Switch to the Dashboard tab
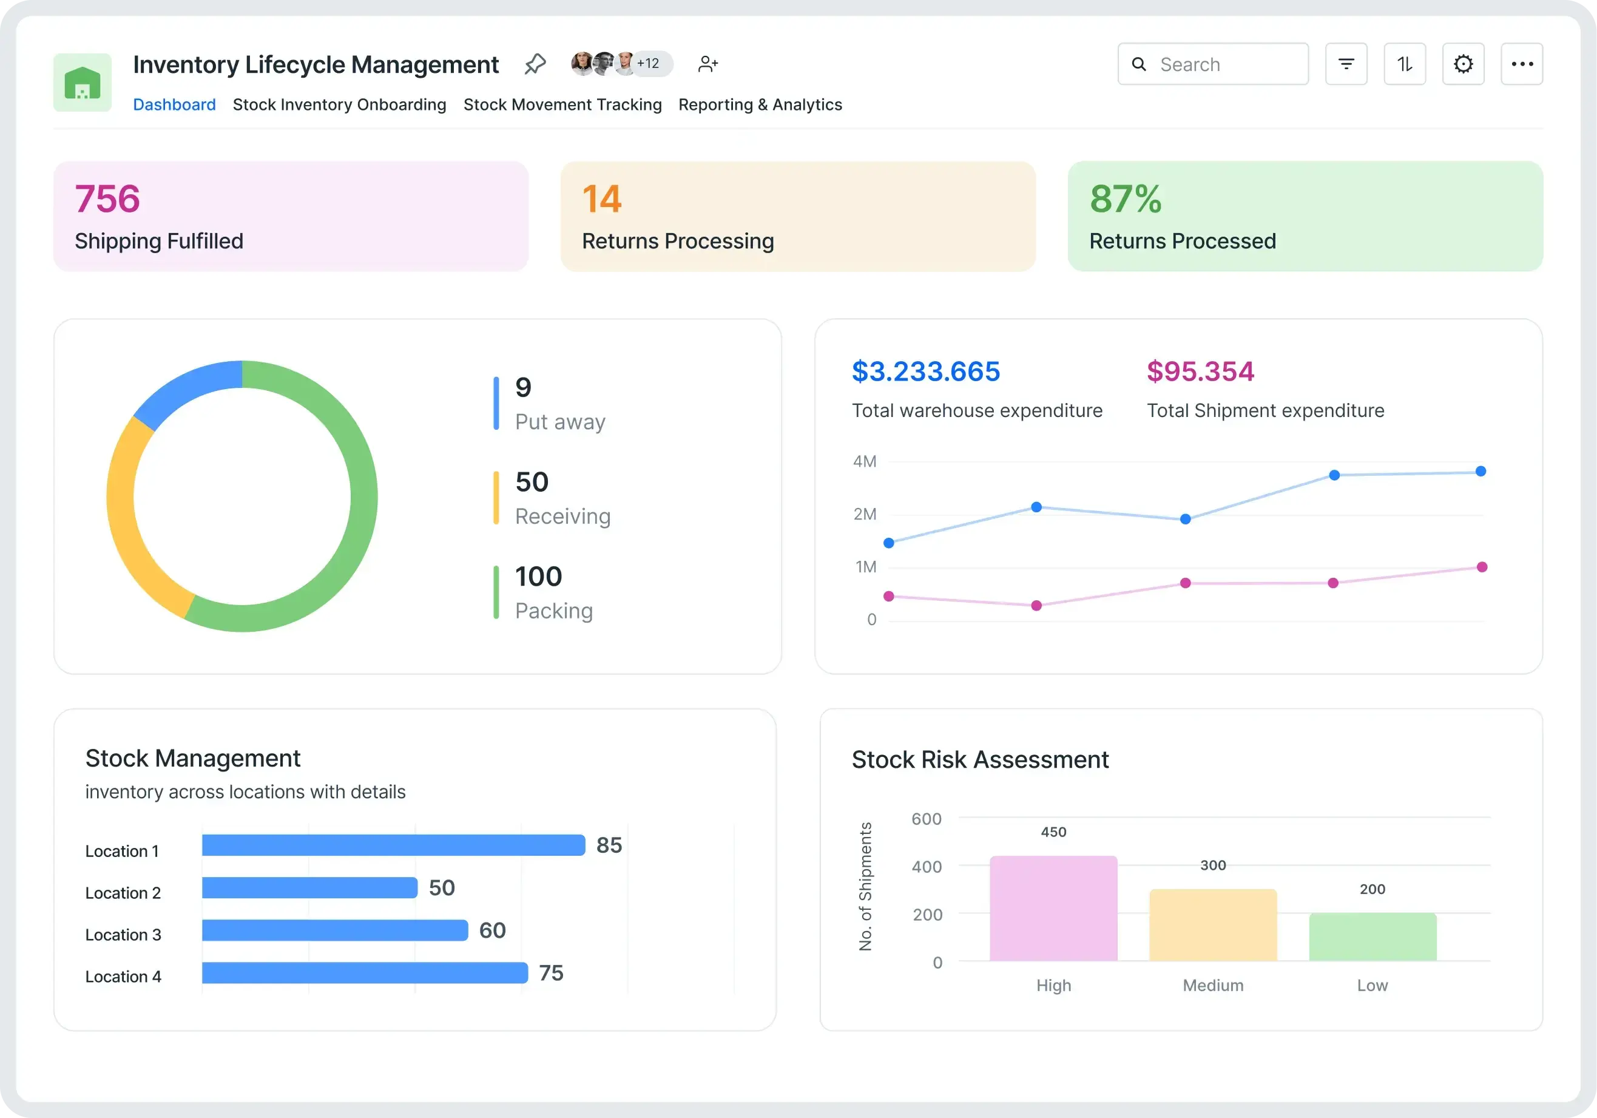1597x1118 pixels. pyautogui.click(x=174, y=104)
